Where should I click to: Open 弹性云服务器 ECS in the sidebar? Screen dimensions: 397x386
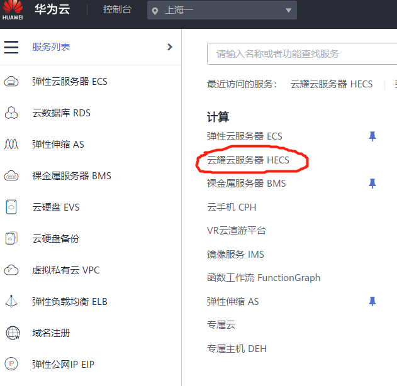coord(70,82)
